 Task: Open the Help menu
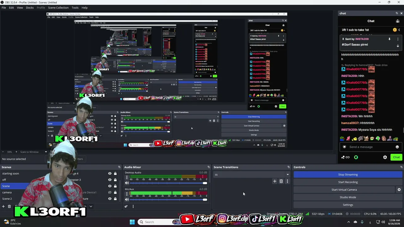tap(85, 8)
